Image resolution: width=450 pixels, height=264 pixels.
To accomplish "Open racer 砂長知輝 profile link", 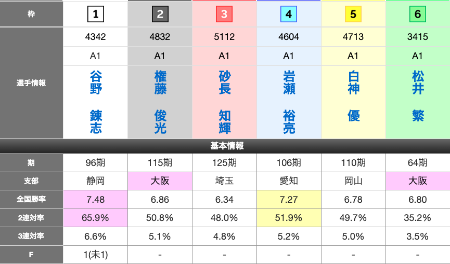I will pyautogui.click(x=224, y=102).
